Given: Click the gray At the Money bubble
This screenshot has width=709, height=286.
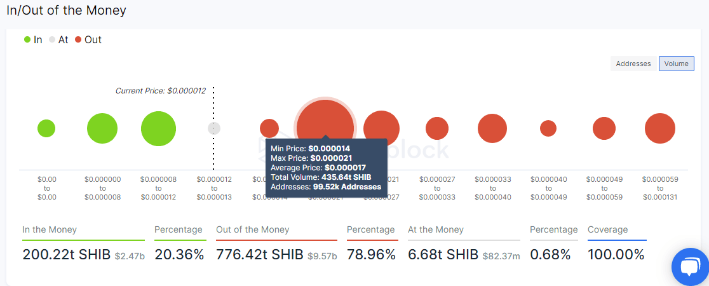Looking at the screenshot, I should coord(214,128).
